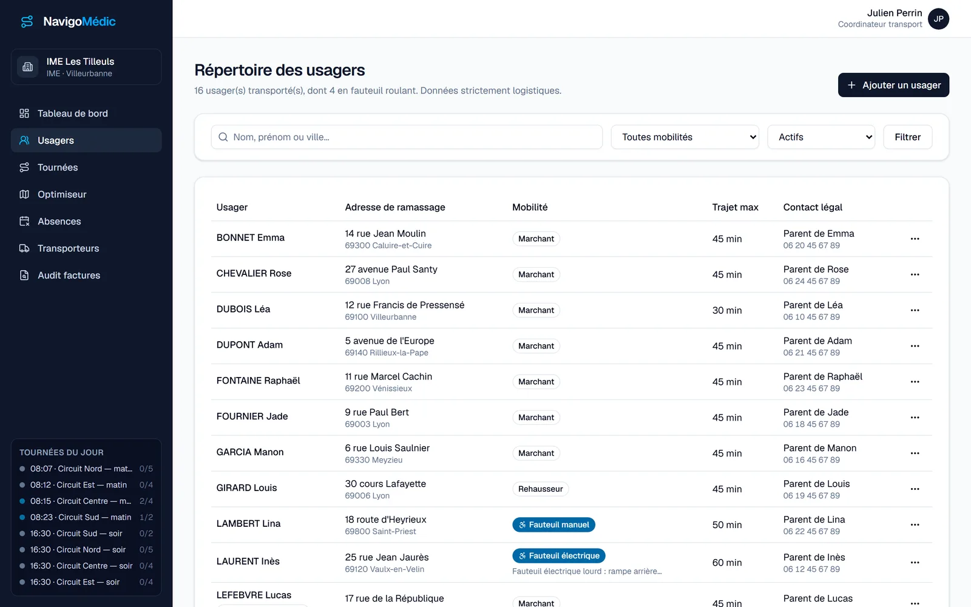This screenshot has height=607, width=971.
Task: Open the Optimiseur section
Action: [x=86, y=194]
